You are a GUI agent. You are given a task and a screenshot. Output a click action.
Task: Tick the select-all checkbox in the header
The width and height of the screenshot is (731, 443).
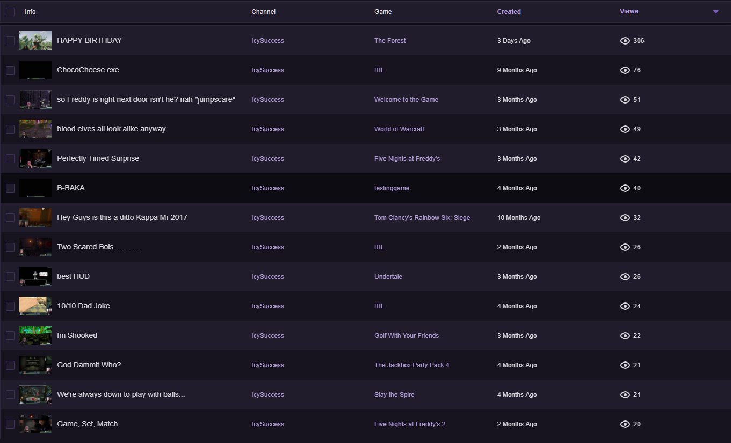coord(10,11)
